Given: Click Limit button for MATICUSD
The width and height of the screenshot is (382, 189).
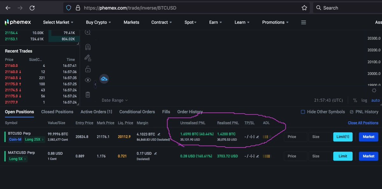Looking at the screenshot, I should click(343, 156).
